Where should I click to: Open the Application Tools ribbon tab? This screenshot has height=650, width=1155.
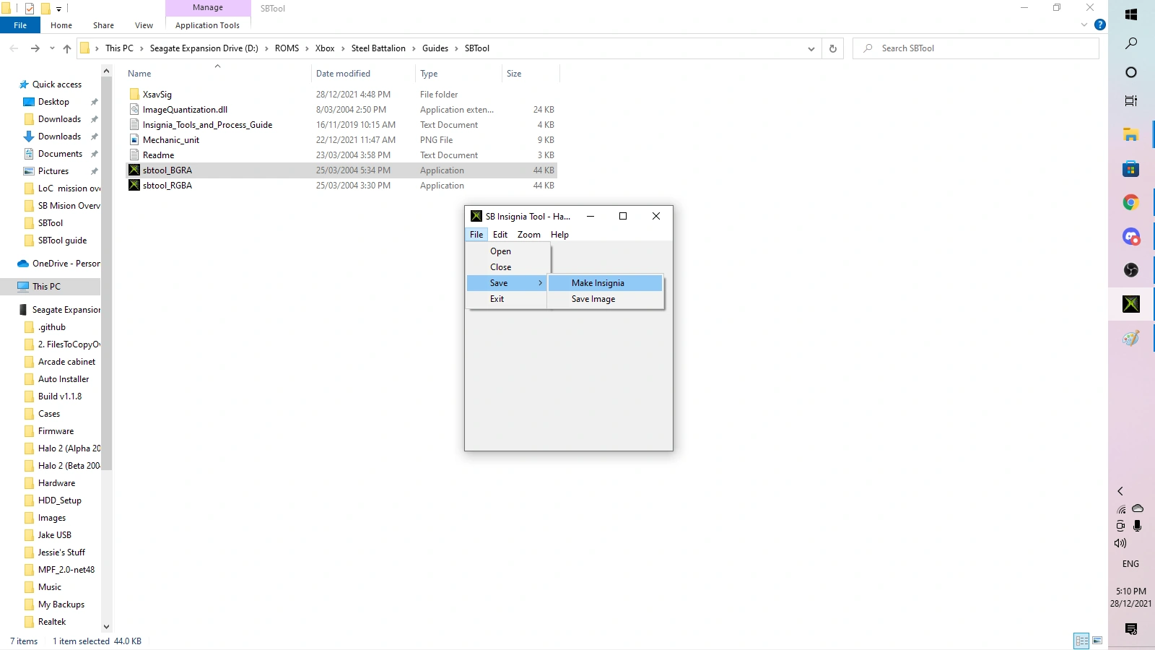pos(207,25)
